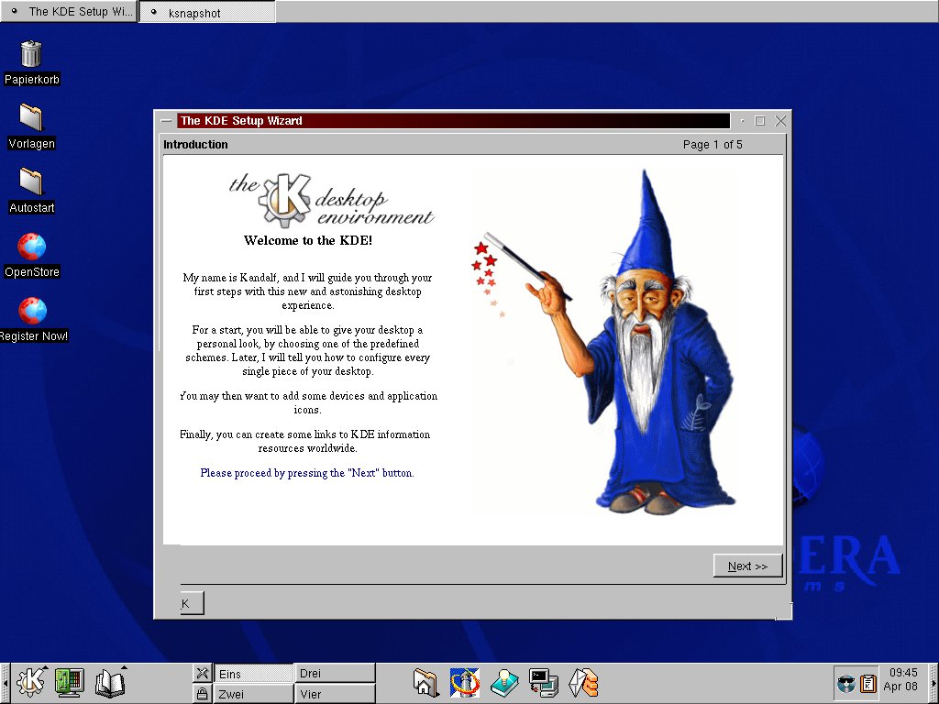Open the OpenStore globe desktop icon

click(31, 255)
